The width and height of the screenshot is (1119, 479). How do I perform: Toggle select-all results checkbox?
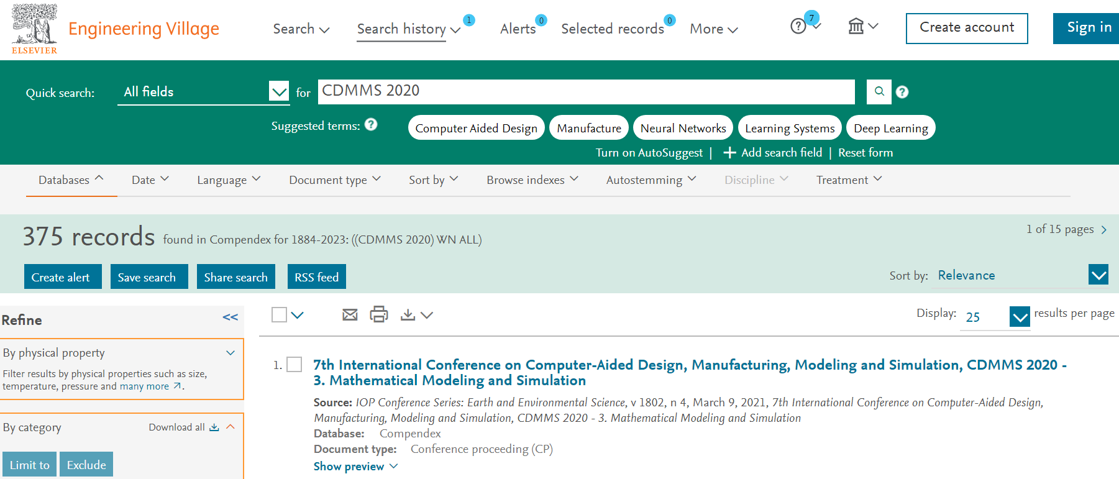click(x=279, y=315)
